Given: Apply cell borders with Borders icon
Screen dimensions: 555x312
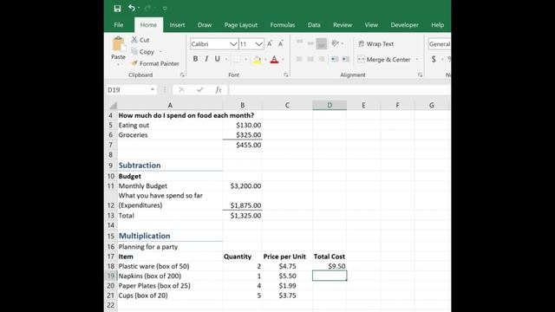Looking at the screenshot, I should click(x=237, y=59).
